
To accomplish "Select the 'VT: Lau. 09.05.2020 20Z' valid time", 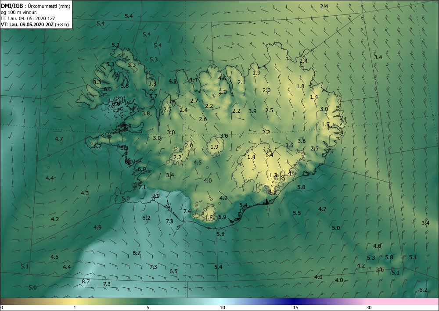I will 27,24.
